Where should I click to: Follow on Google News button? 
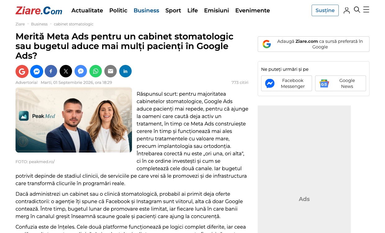click(x=341, y=83)
